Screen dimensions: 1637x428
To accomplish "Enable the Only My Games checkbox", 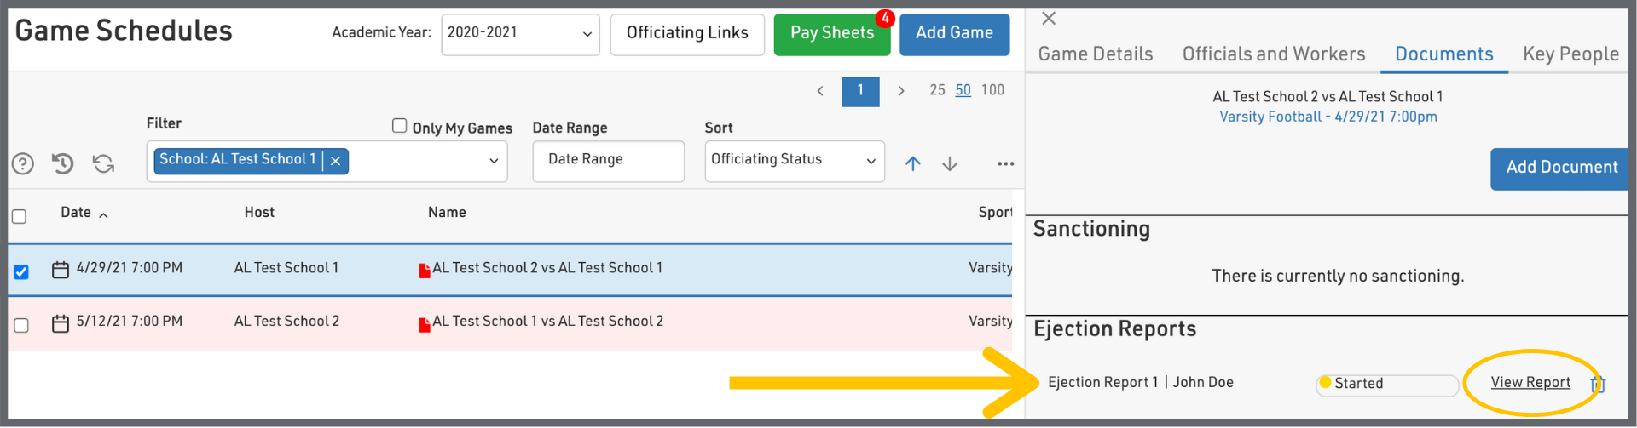I will point(399,126).
